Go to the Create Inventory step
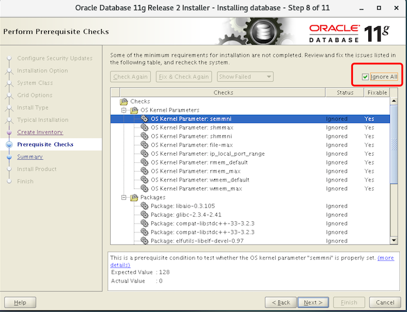The width and height of the screenshot is (407, 312). coord(40,132)
